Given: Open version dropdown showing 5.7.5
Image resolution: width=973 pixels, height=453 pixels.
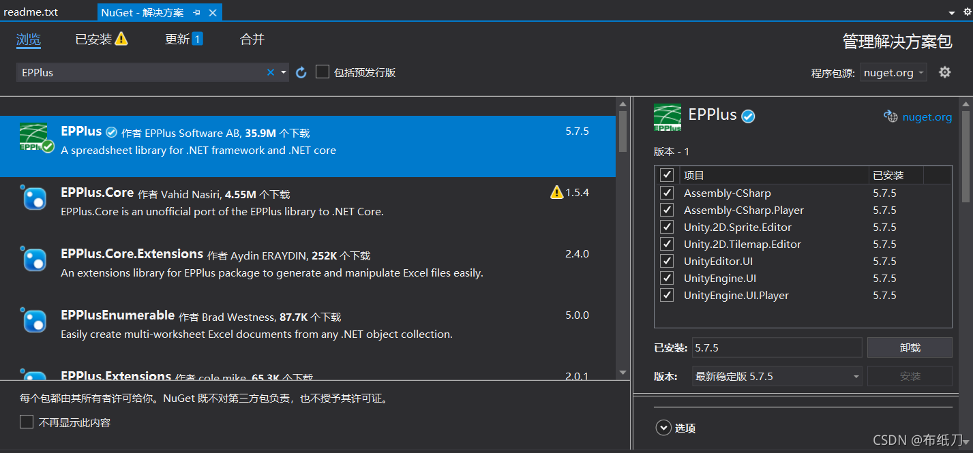Looking at the screenshot, I should point(777,376).
